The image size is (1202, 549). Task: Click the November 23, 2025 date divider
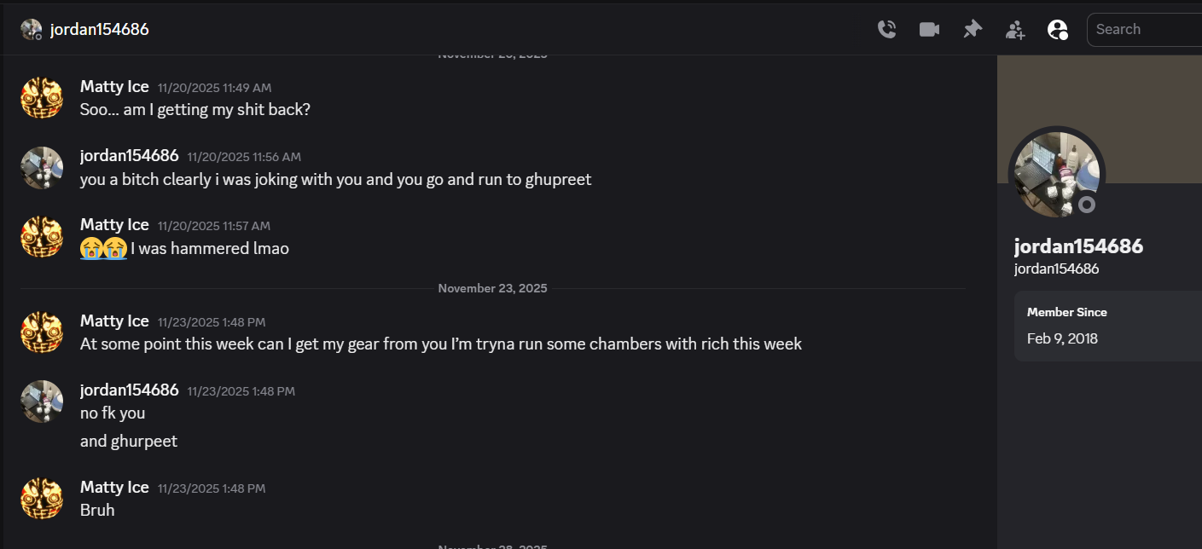pos(492,288)
